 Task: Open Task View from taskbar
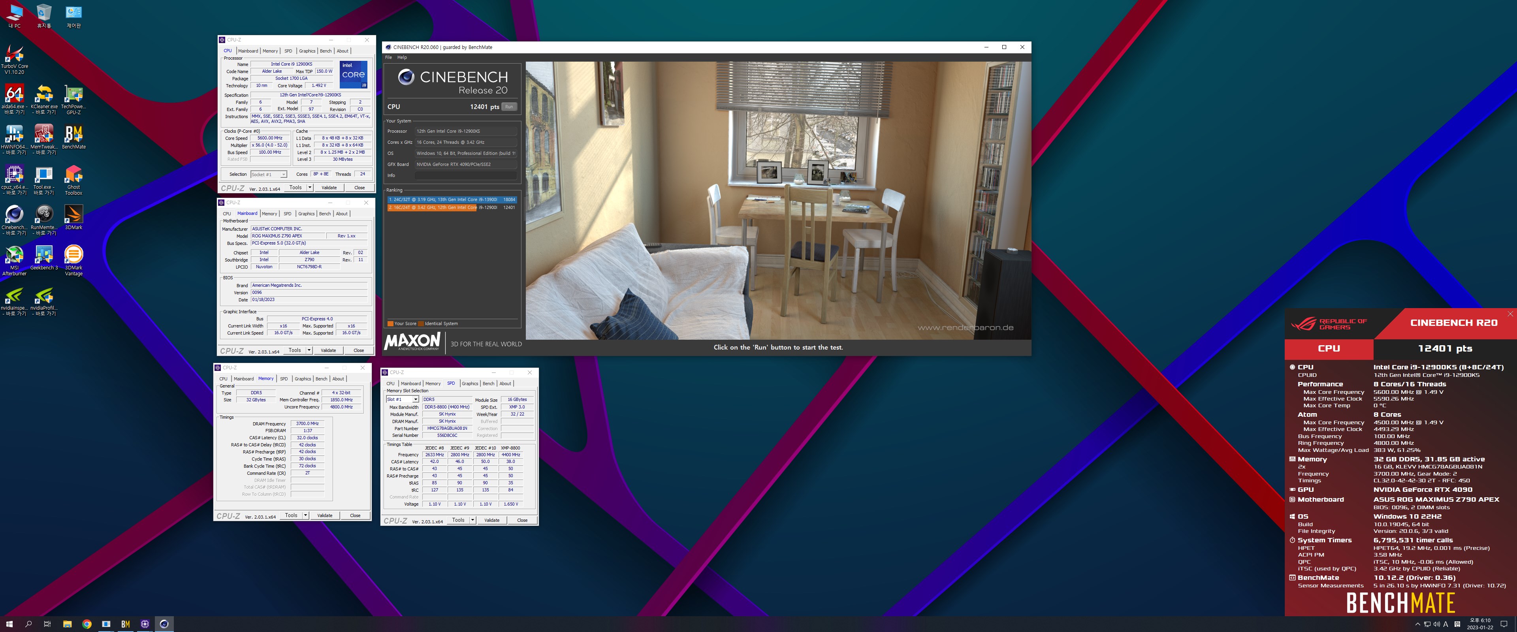48,624
